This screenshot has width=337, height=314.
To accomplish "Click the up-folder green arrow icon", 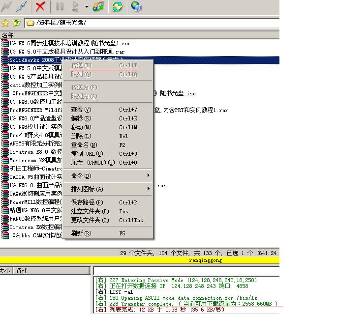I will tap(17, 23).
